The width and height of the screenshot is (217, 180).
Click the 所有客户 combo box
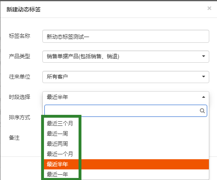126,77
